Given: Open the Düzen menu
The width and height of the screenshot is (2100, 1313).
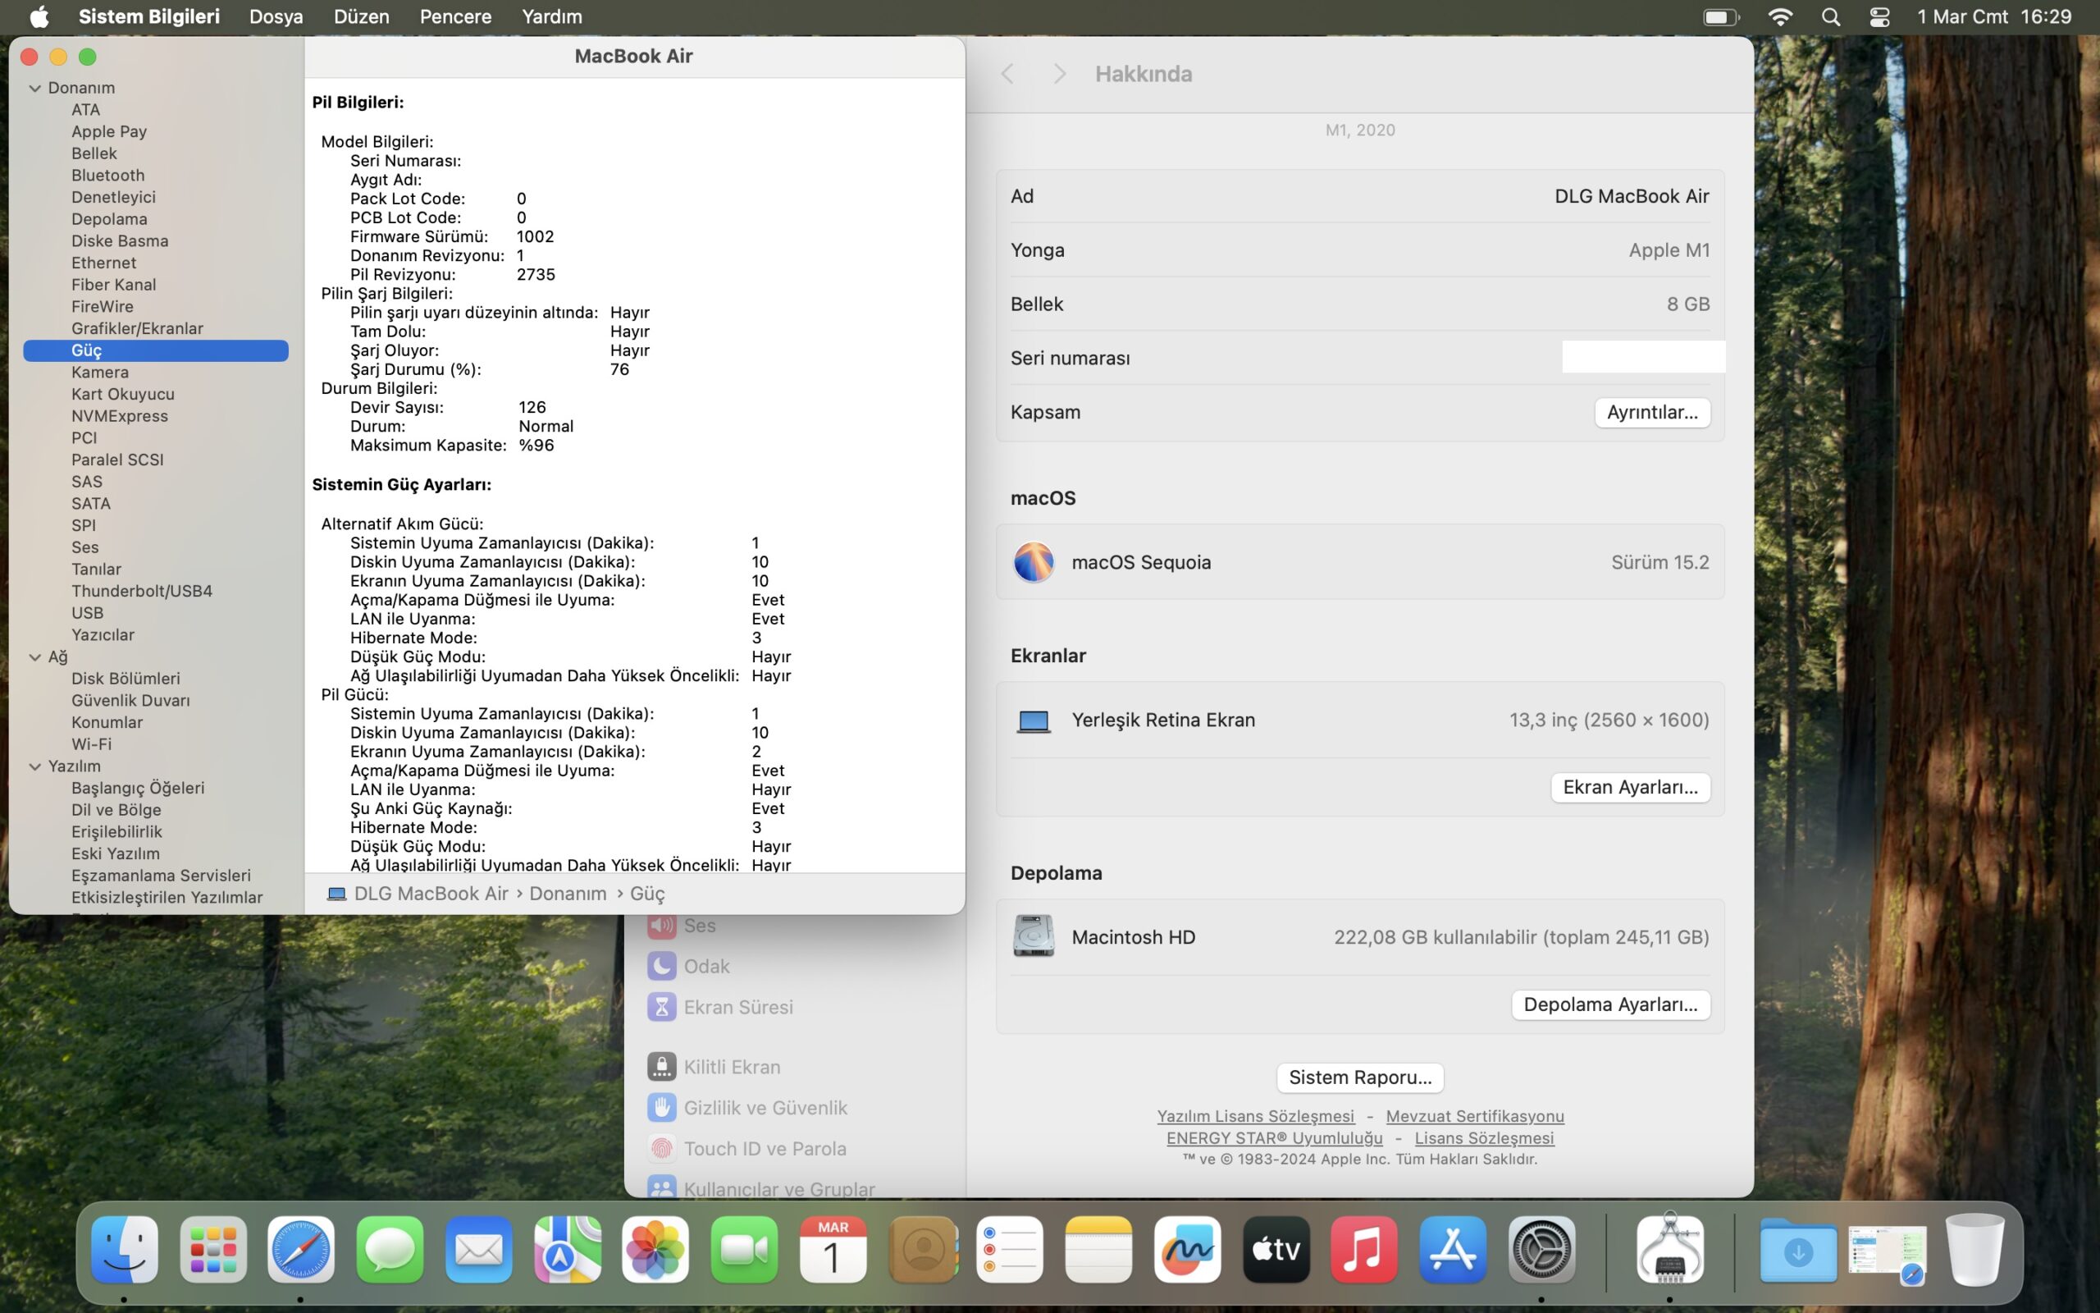Looking at the screenshot, I should [361, 16].
